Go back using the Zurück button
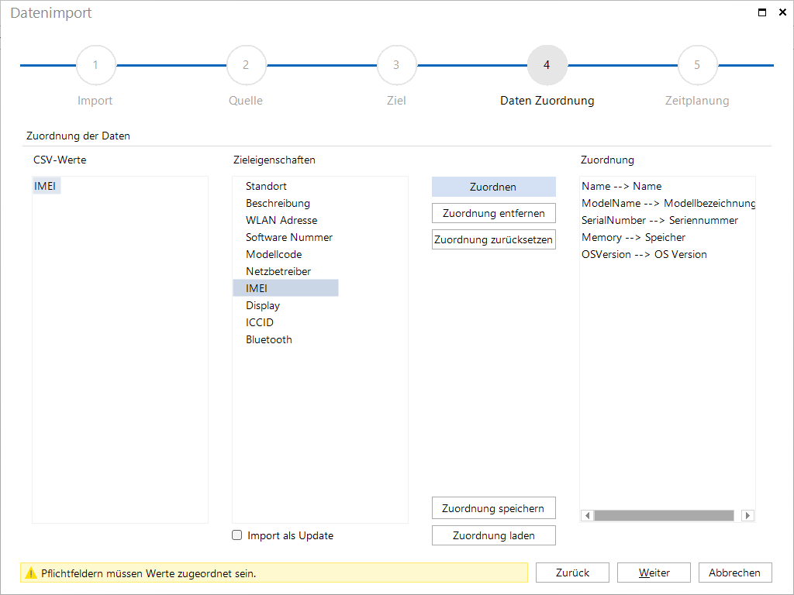 point(573,573)
